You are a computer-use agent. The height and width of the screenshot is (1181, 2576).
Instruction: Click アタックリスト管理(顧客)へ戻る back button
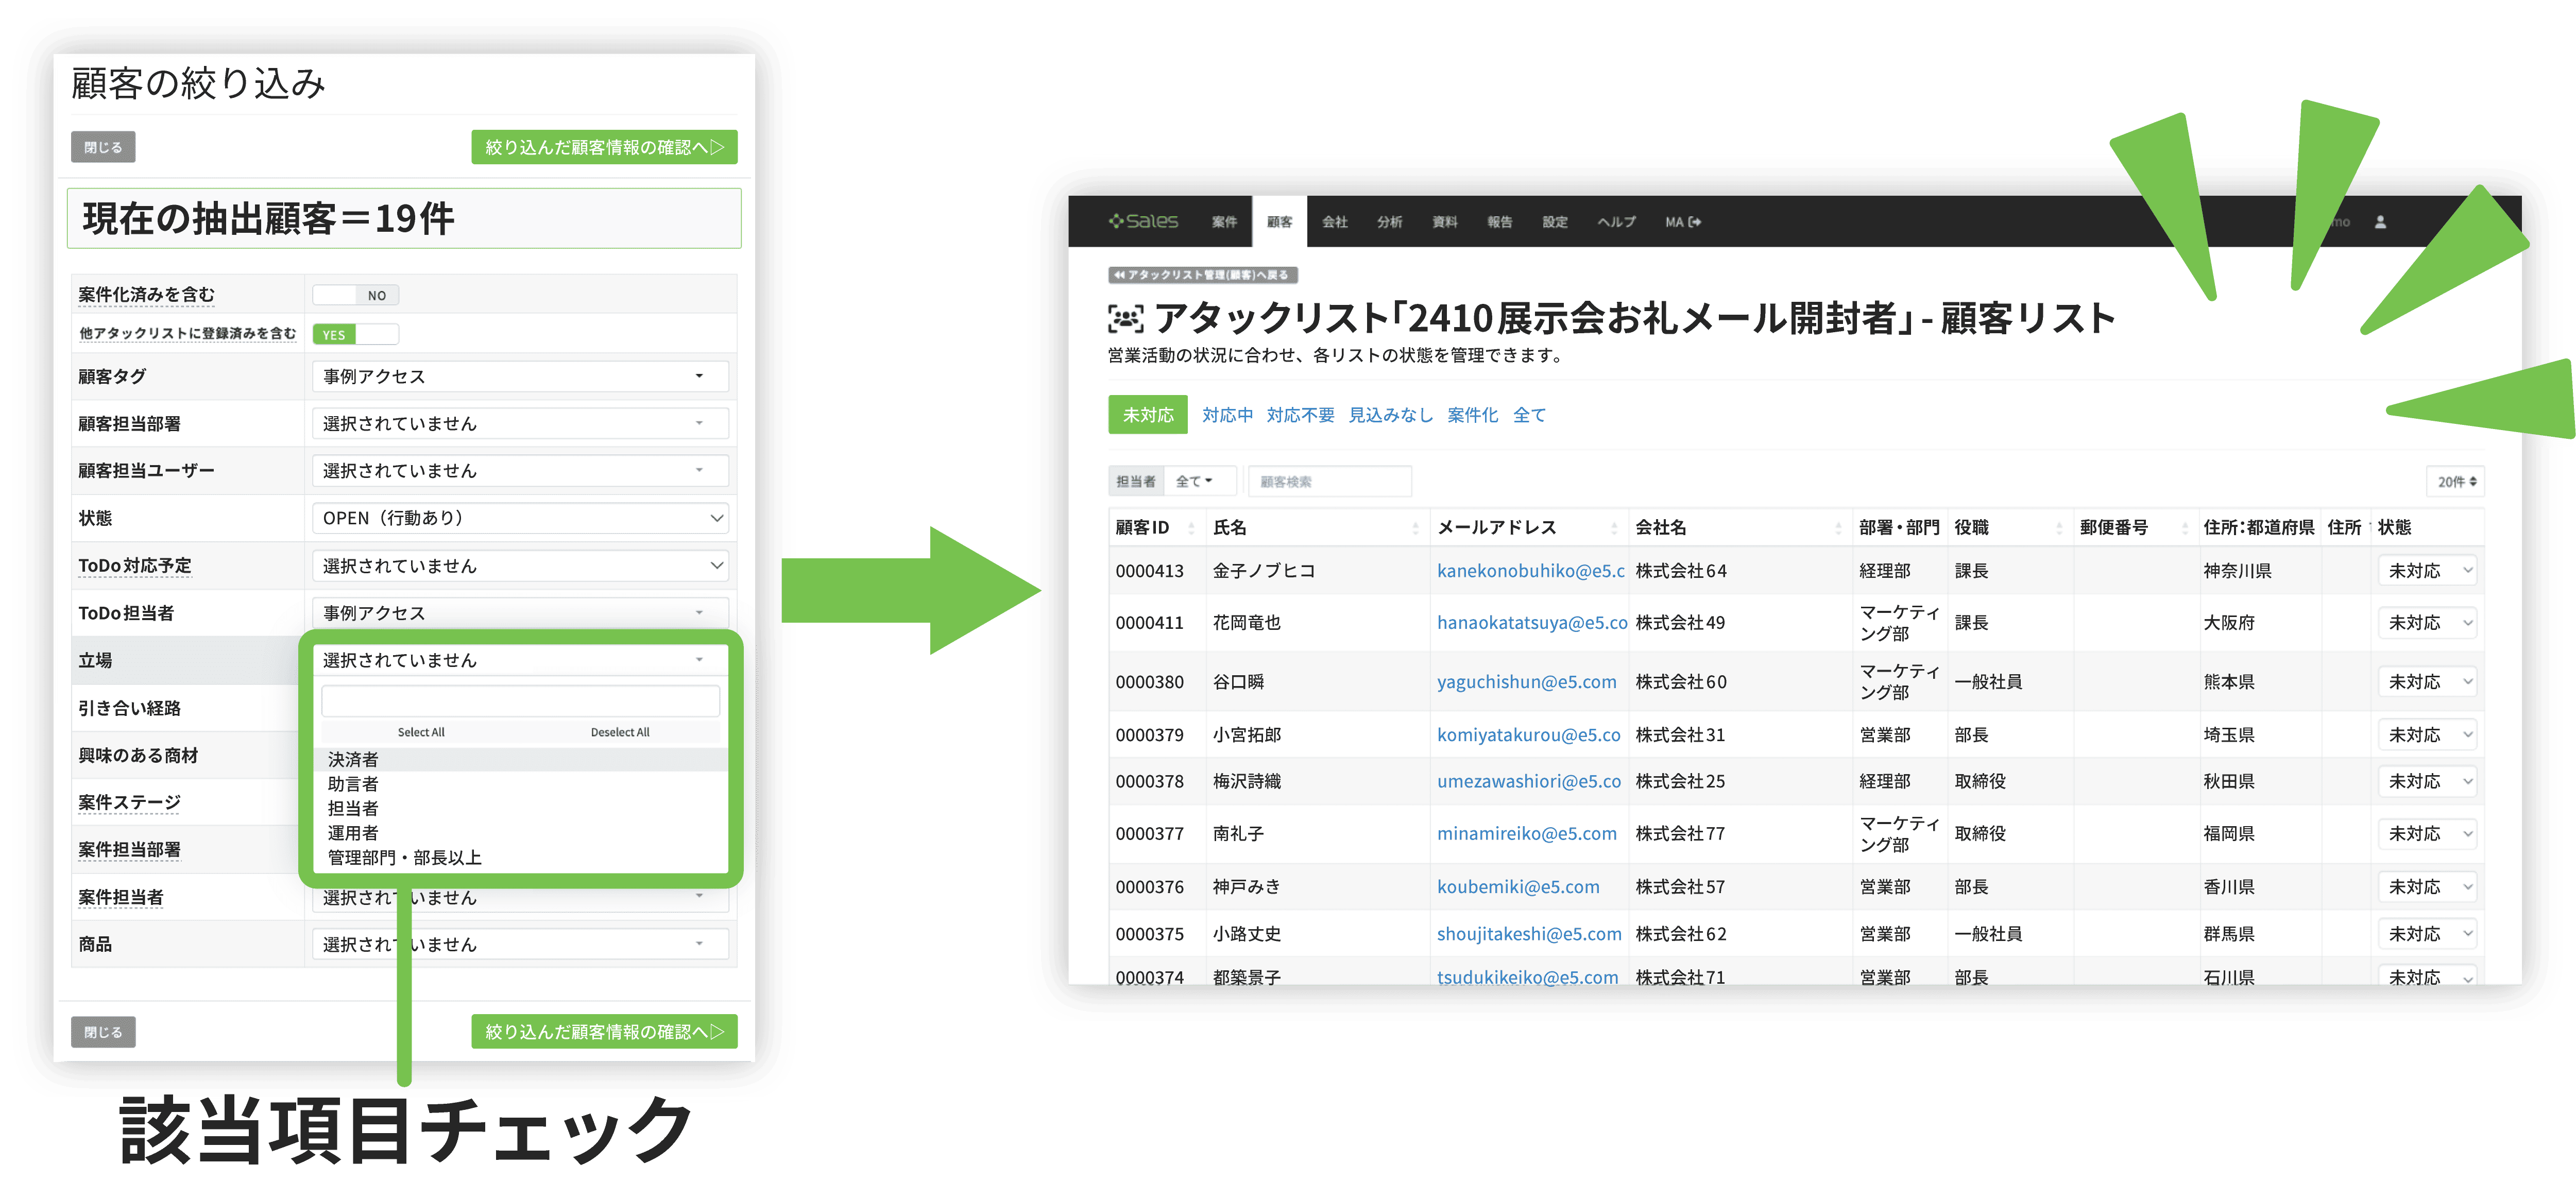(x=1202, y=274)
